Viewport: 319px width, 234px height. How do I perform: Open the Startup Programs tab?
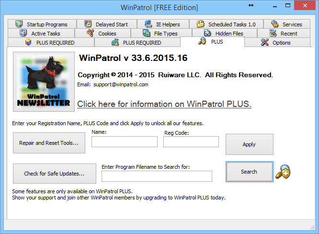42,24
